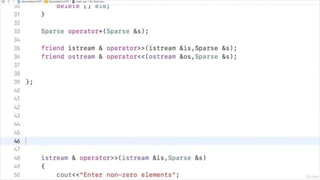Viewport: 320px width, 180px height.
Task: Click 'ostream' return type on line 36
Action: [x=81, y=56]
